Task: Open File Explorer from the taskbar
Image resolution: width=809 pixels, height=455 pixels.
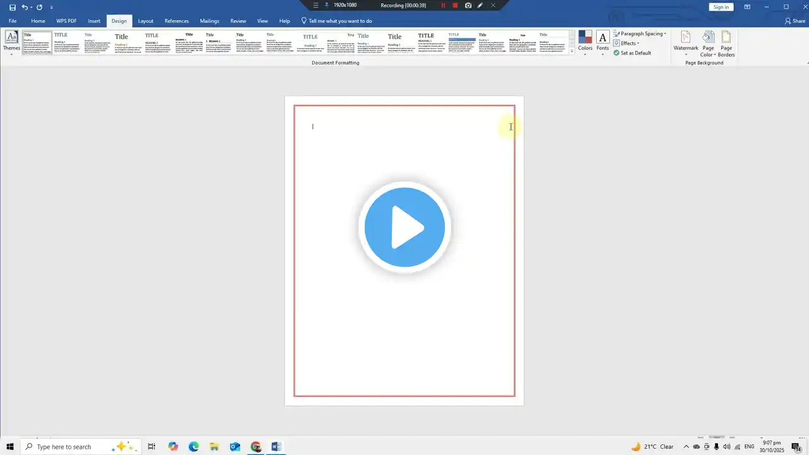Action: coord(214,447)
